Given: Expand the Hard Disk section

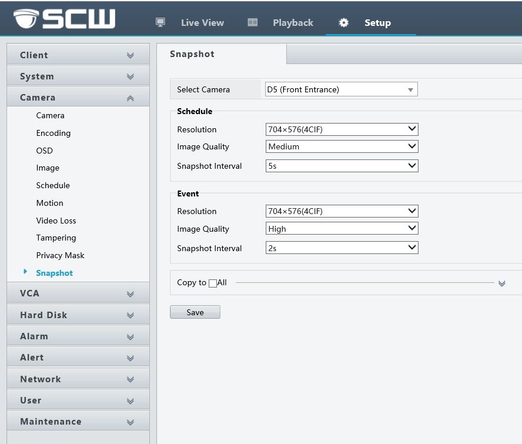Looking at the screenshot, I should click(78, 315).
